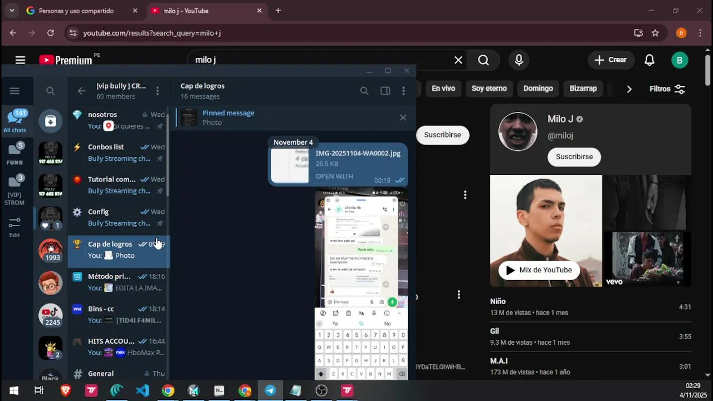Open YouTube Filtros options
This screenshot has width=713, height=401.
[x=667, y=89]
